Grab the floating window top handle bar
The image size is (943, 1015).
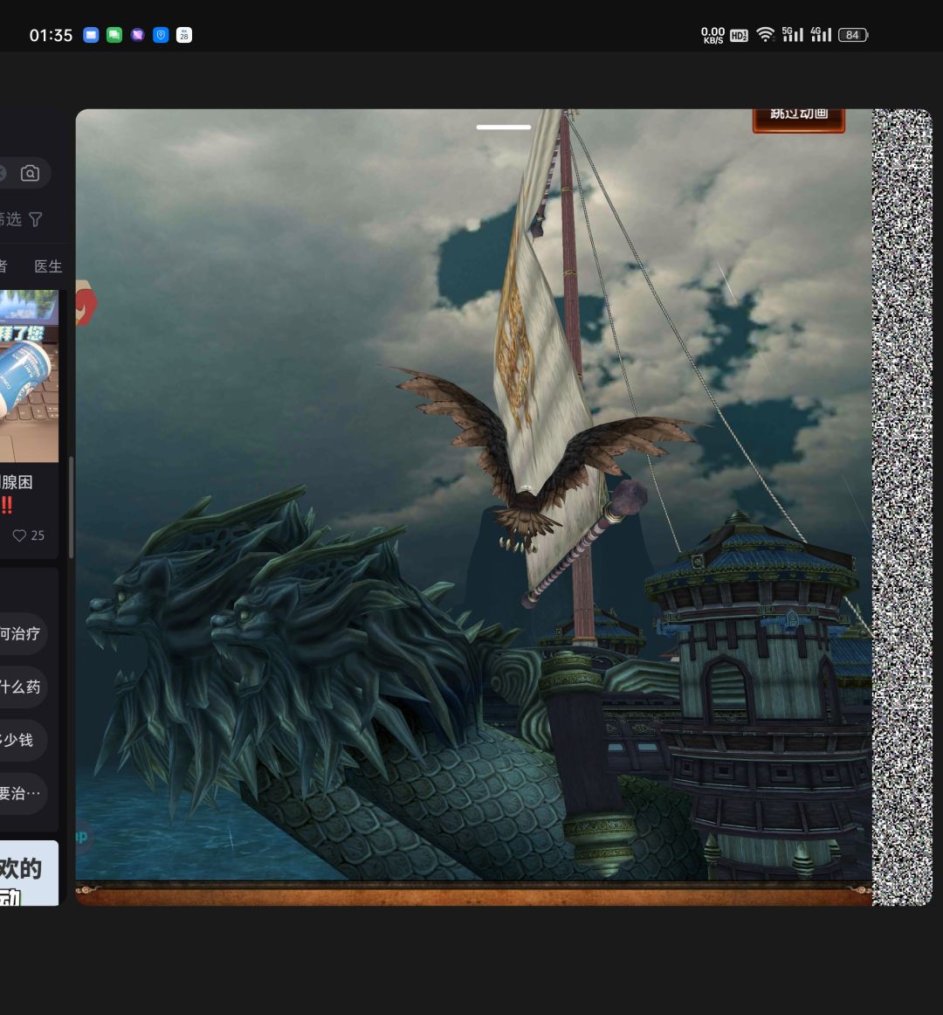pos(504,127)
